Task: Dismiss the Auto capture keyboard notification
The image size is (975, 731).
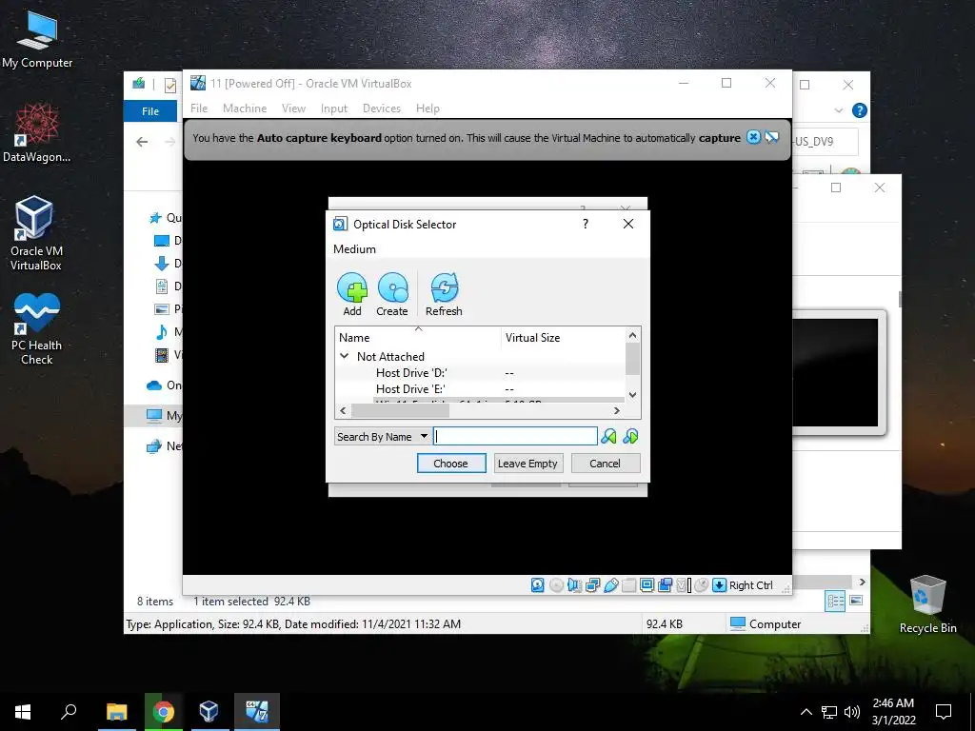Action: (x=753, y=137)
